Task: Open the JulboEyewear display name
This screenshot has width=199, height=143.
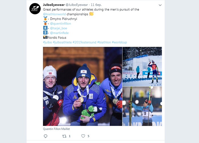Action: point(54,5)
